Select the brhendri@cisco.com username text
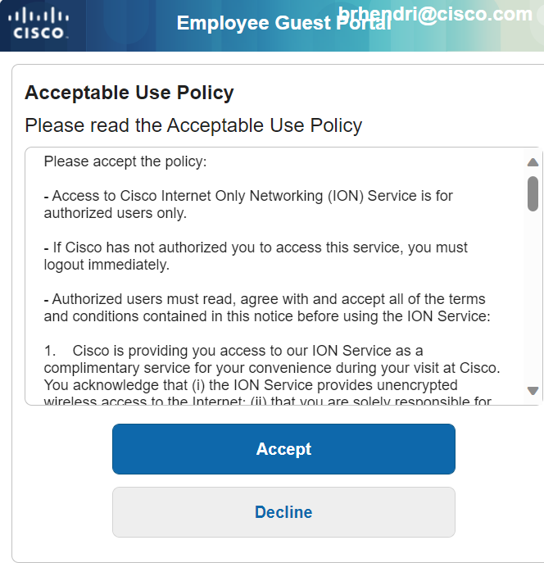This screenshot has width=544, height=563. (x=434, y=14)
